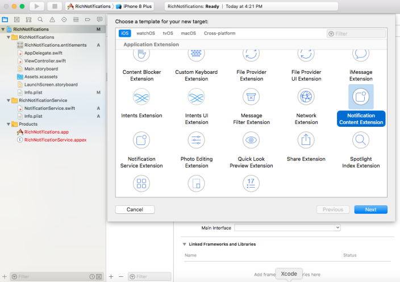
Task: Collapse the RichNotifications group folder
Action: (9, 38)
